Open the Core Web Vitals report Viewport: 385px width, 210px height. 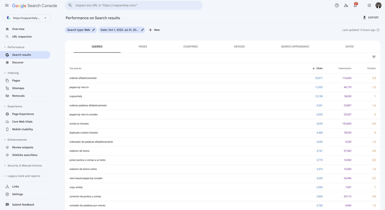(x=22, y=122)
